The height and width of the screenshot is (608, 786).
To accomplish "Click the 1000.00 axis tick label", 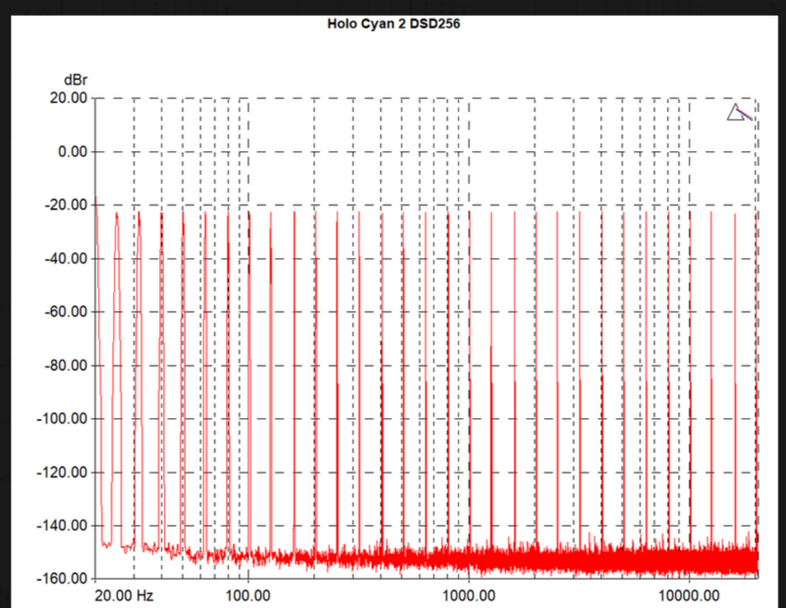I will pos(470,595).
